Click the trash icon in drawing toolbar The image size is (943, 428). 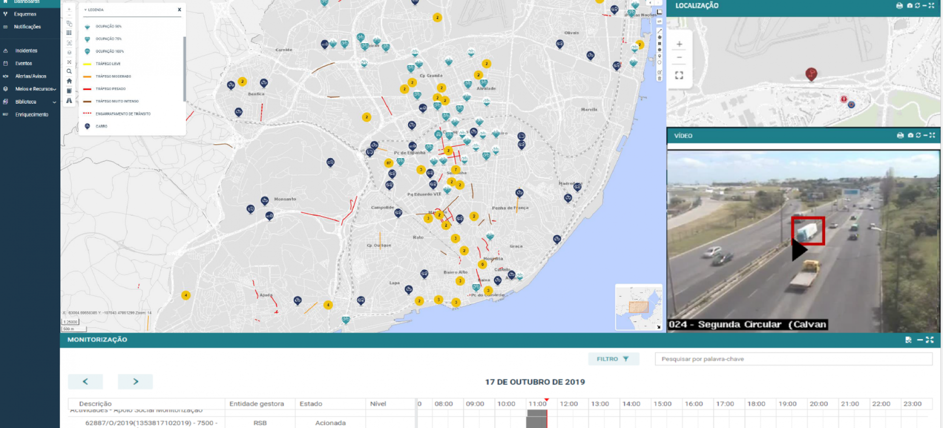(659, 79)
